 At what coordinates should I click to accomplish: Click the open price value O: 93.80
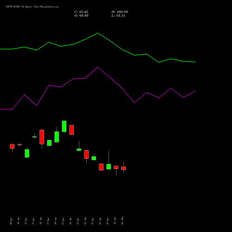[81, 16]
